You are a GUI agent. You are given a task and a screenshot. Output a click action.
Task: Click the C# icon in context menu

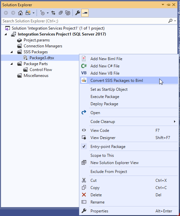84,66
